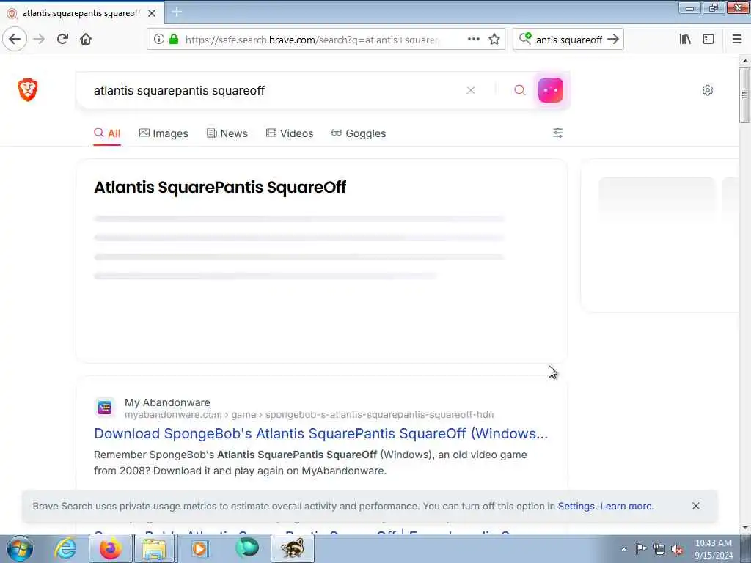The height and width of the screenshot is (563, 751).
Task: Reload the current page
Action: pyautogui.click(x=62, y=39)
